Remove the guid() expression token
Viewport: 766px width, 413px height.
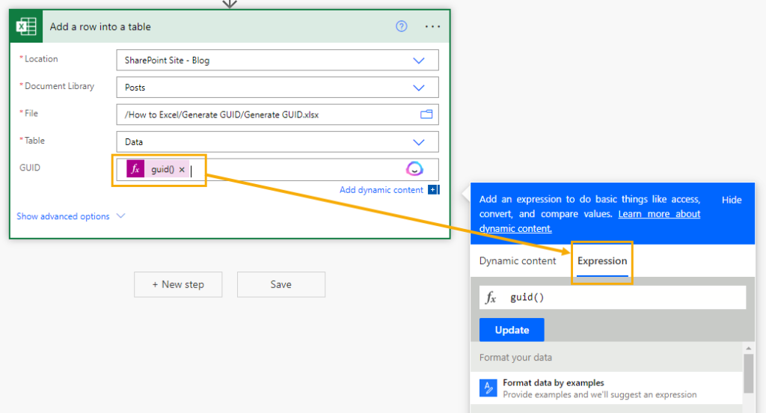tap(182, 170)
